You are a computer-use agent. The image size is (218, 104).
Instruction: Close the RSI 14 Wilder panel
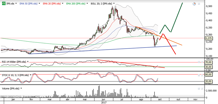tap(202, 62)
